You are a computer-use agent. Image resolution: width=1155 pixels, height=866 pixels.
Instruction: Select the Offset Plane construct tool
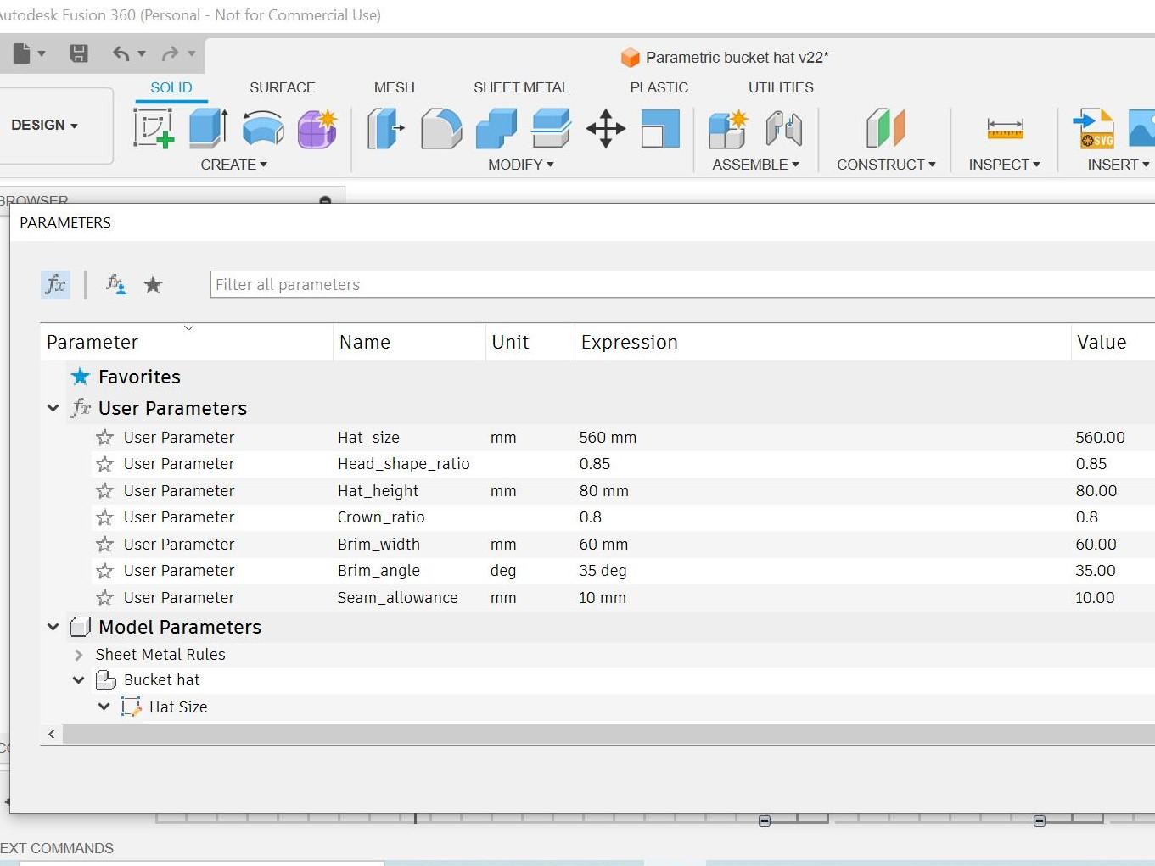[x=886, y=128]
